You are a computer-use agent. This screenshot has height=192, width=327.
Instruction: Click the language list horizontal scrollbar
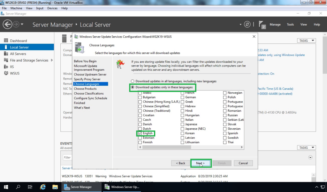tap(167, 147)
